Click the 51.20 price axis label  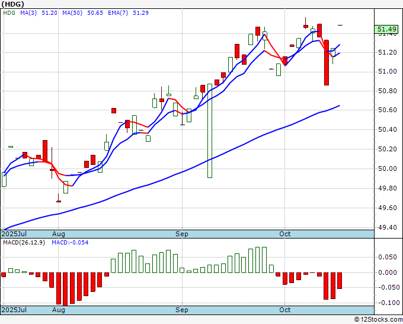coord(388,52)
